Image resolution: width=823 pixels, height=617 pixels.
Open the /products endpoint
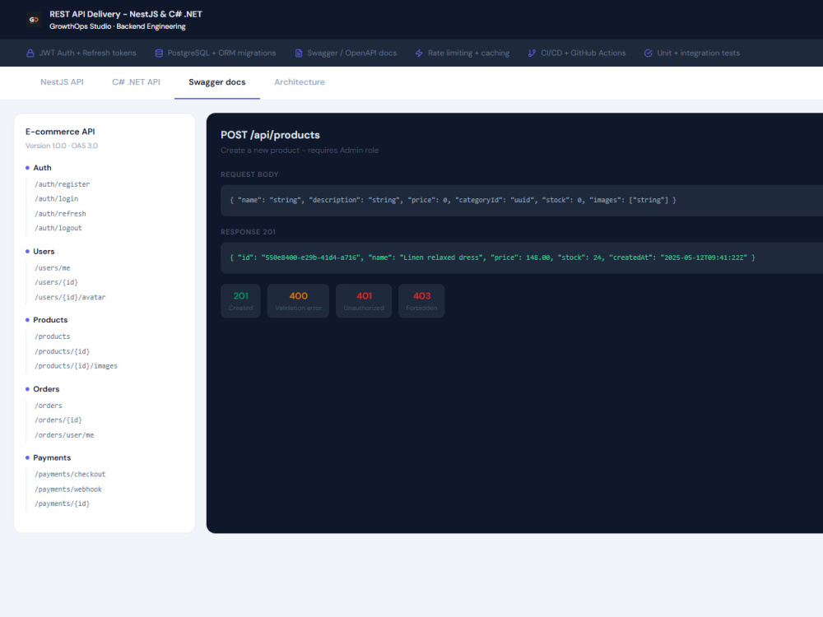(x=52, y=336)
